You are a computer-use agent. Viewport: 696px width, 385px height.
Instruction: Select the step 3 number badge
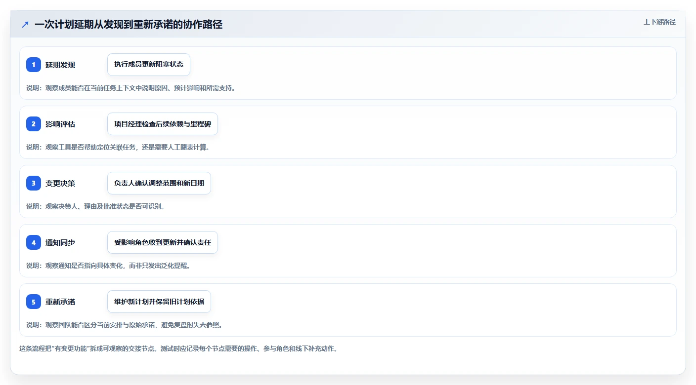(34, 183)
